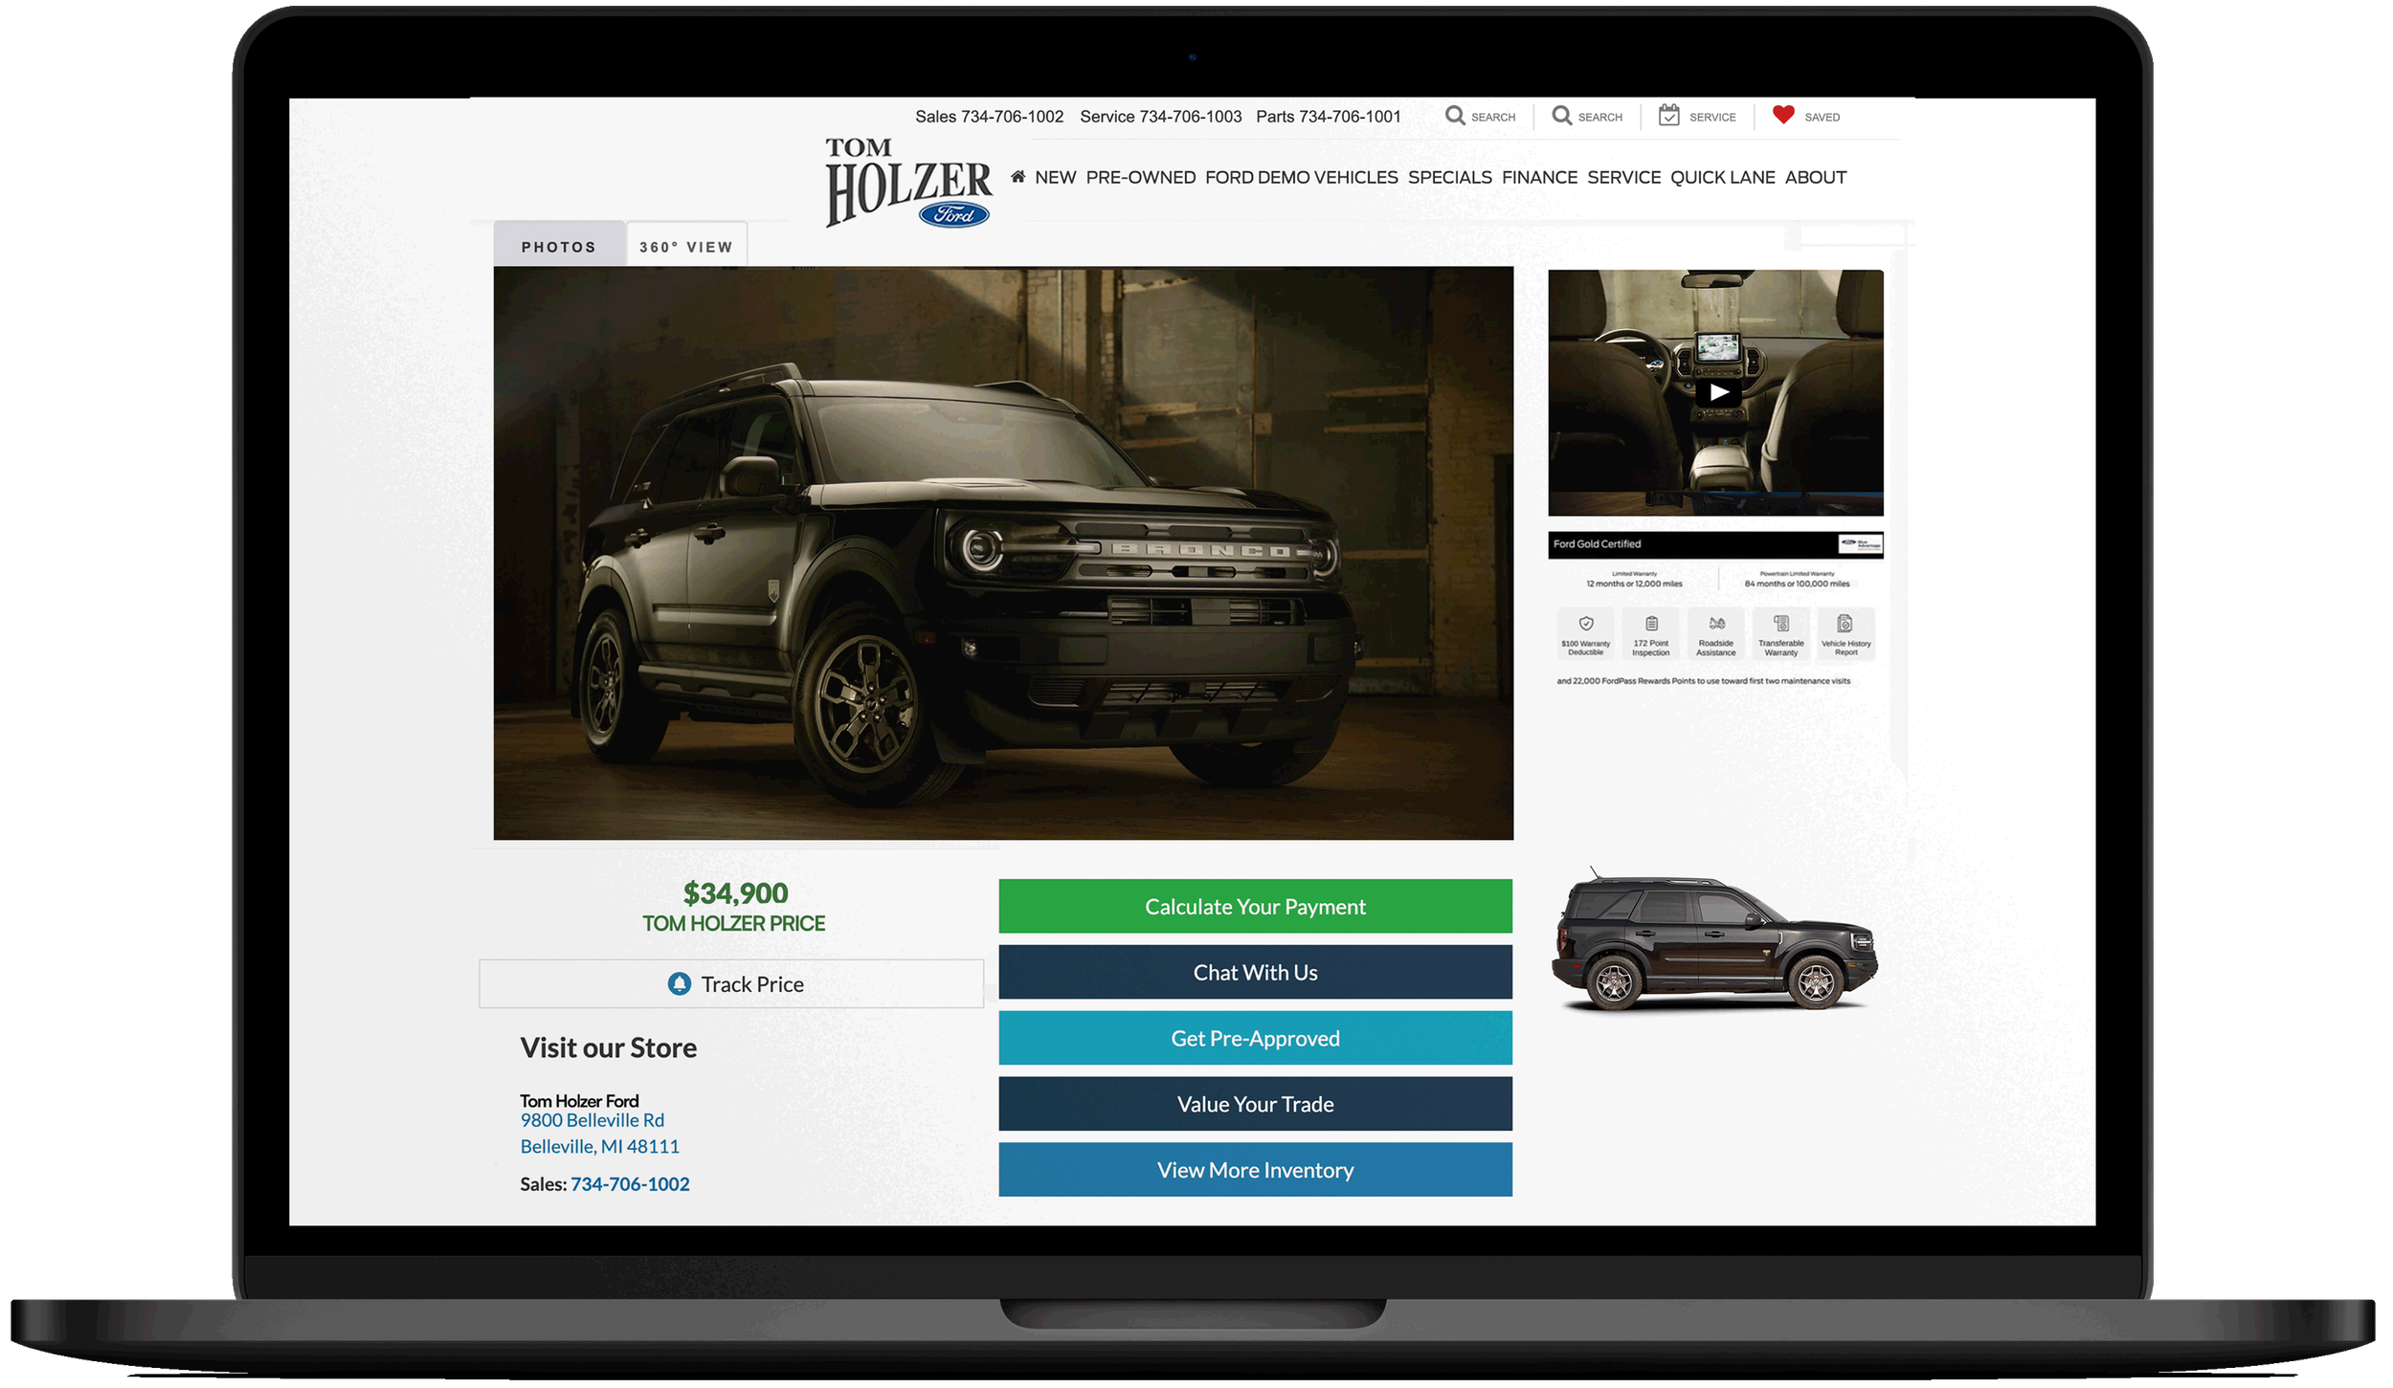2393x1388 pixels.
Task: Click the home icon in navigation
Action: click(x=1018, y=177)
